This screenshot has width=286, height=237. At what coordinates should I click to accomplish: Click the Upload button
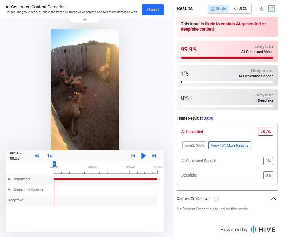(153, 10)
